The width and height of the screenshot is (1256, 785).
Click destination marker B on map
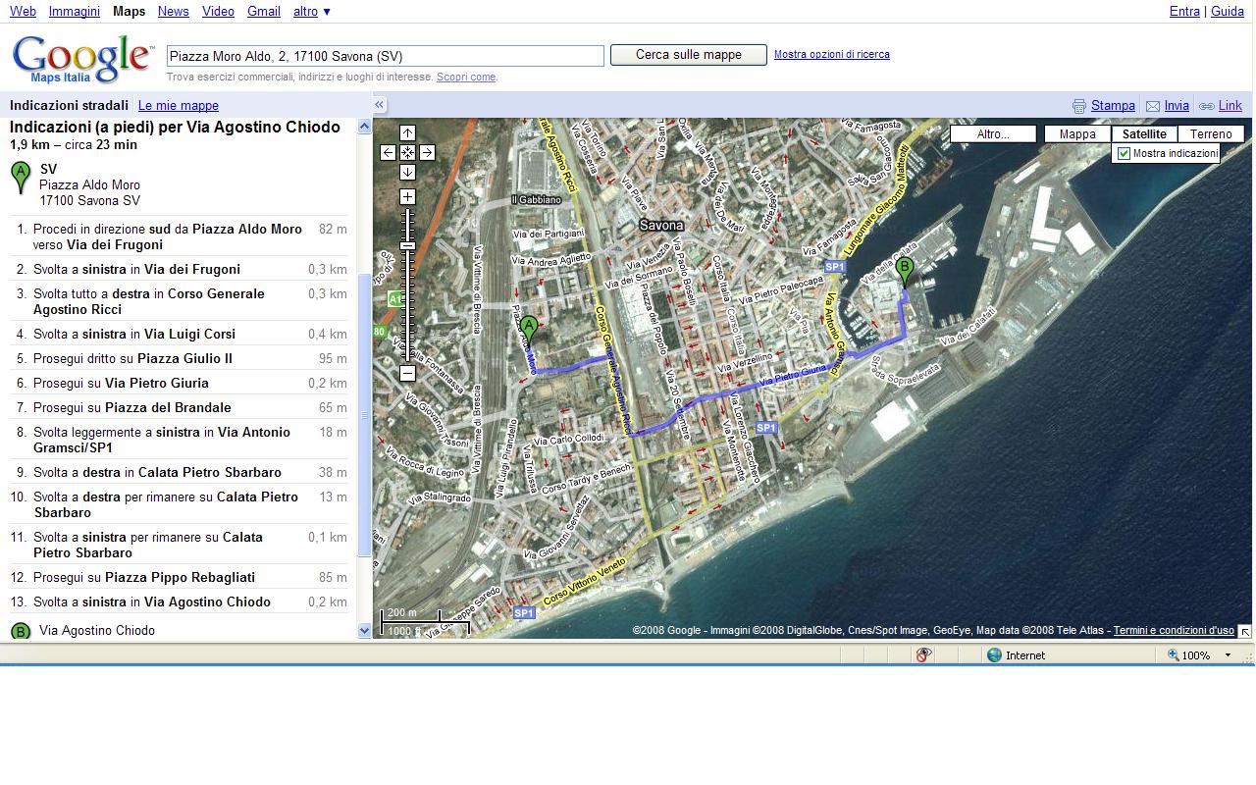pos(905,269)
